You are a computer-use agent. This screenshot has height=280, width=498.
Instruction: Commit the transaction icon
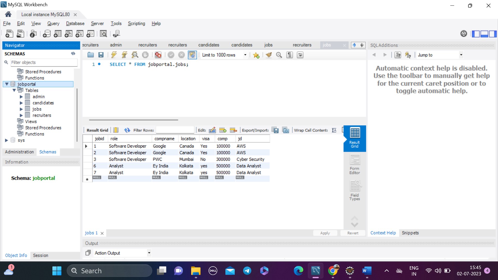(x=171, y=55)
